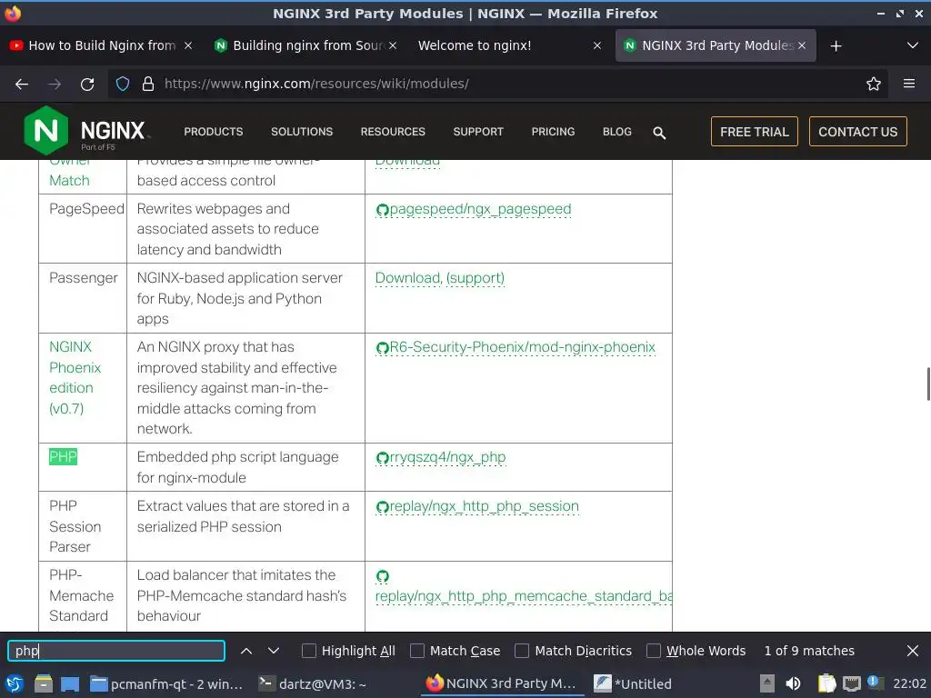The width and height of the screenshot is (931, 698).
Task: Open the R6-Security-Phoenix/mod-nginx-phoenix link
Action: (x=516, y=347)
